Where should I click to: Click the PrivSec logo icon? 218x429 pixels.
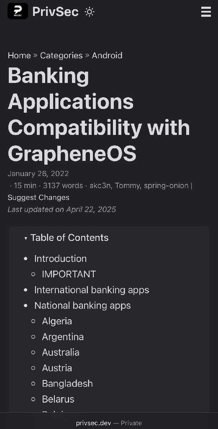[x=18, y=11]
